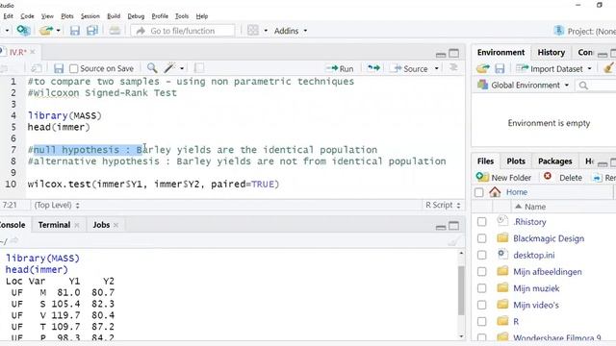The image size is (616, 346).
Task: Expand open recent files dropdown arrow
Action: (58, 31)
